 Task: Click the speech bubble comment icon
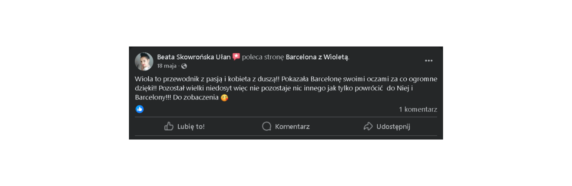coord(266,126)
